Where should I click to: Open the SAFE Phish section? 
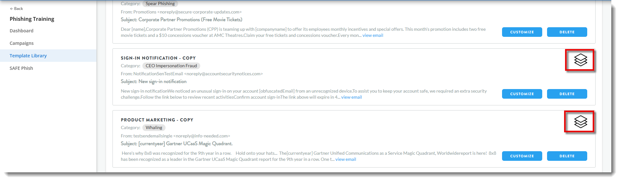pos(21,68)
